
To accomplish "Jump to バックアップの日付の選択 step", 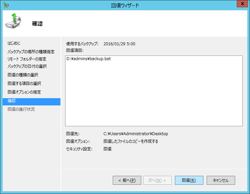I will pyautogui.click(x=27, y=66).
